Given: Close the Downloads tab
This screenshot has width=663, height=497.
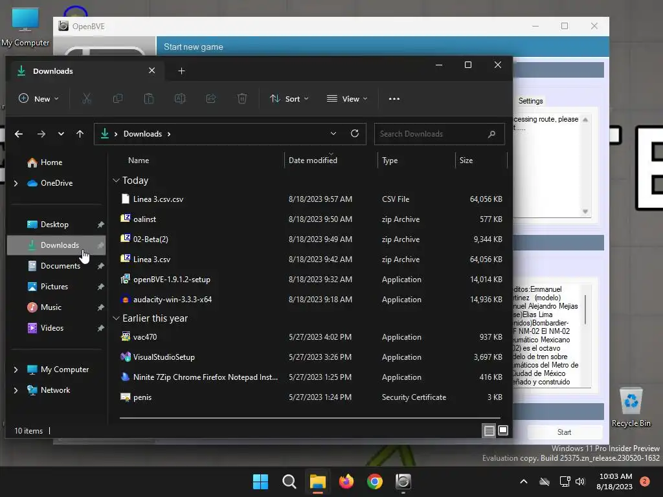Looking at the screenshot, I should click(x=152, y=71).
